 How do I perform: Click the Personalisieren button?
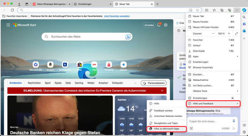(154, 83)
